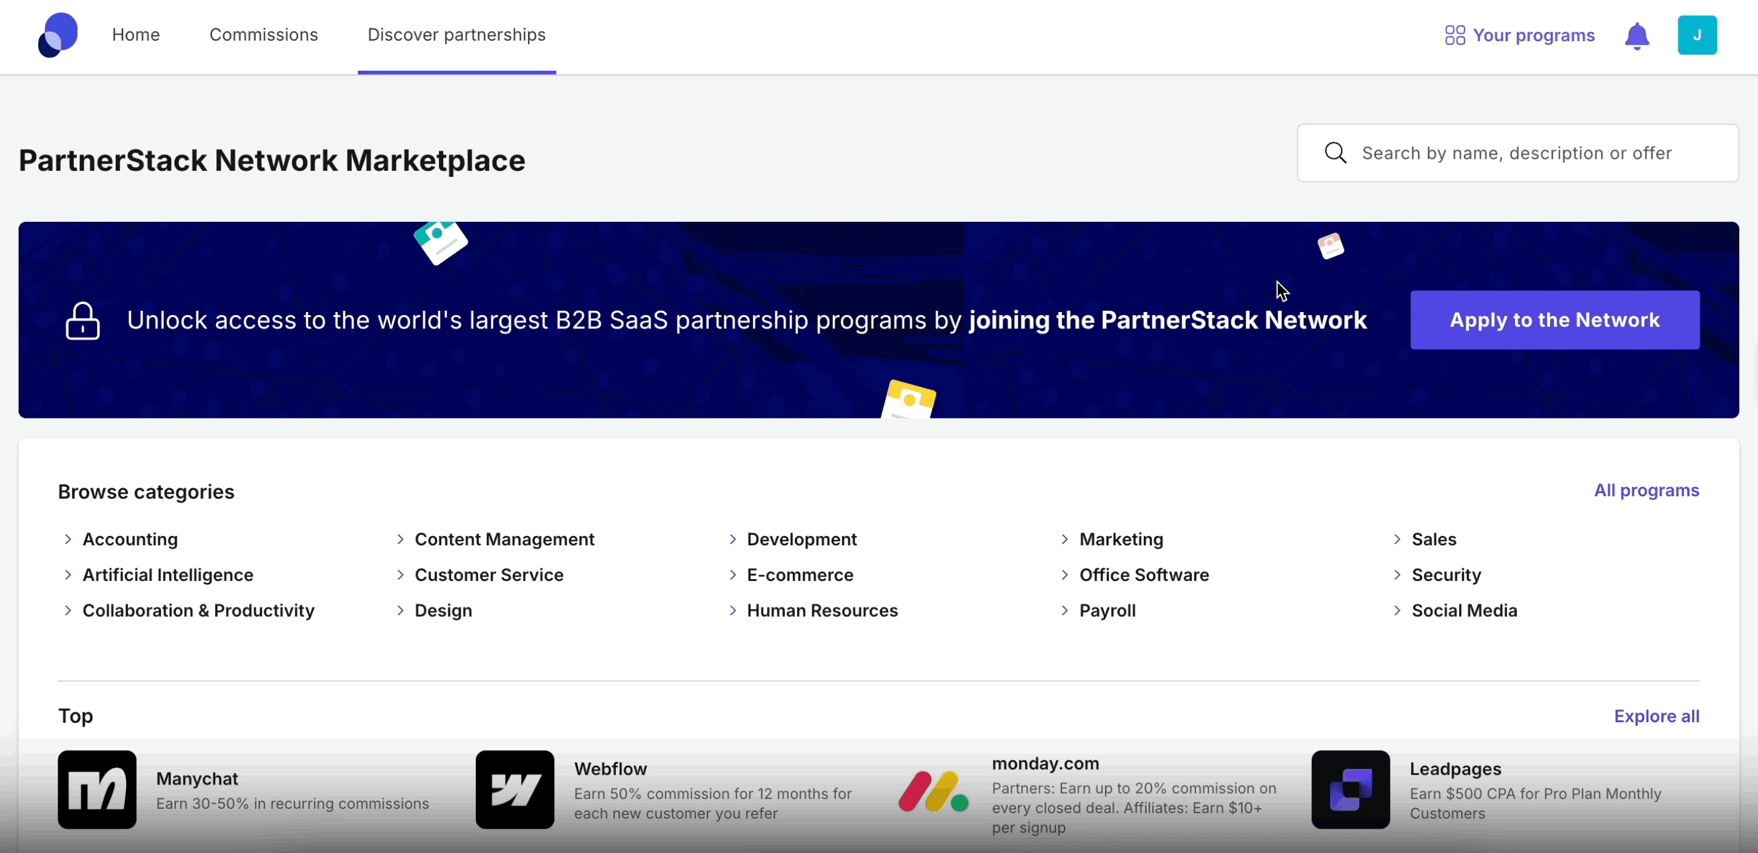The width and height of the screenshot is (1758, 853).
Task: Click the chevron beside Marketing
Action: tap(1064, 539)
